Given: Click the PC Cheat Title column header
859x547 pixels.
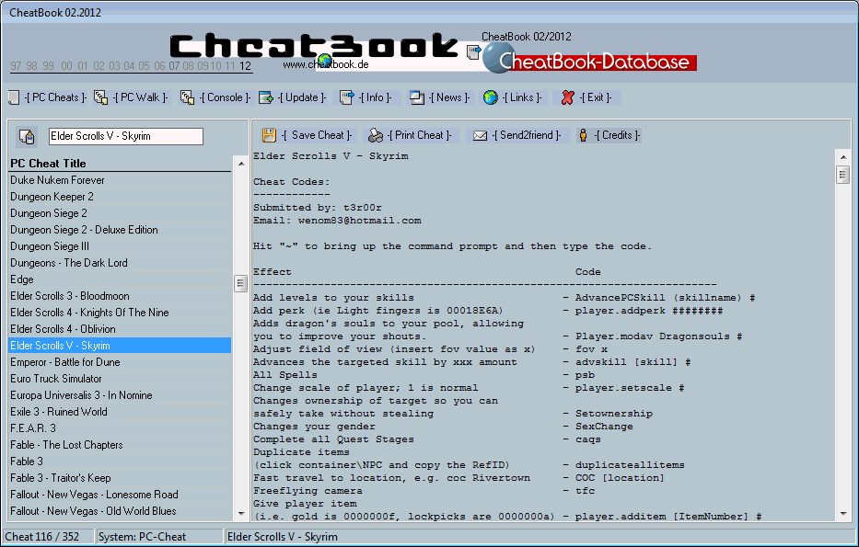Looking at the screenshot, I should pyautogui.click(x=120, y=164).
